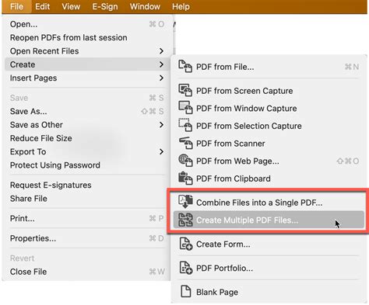Select the Create menu entry
This screenshot has height=305, width=369.
click(x=87, y=64)
